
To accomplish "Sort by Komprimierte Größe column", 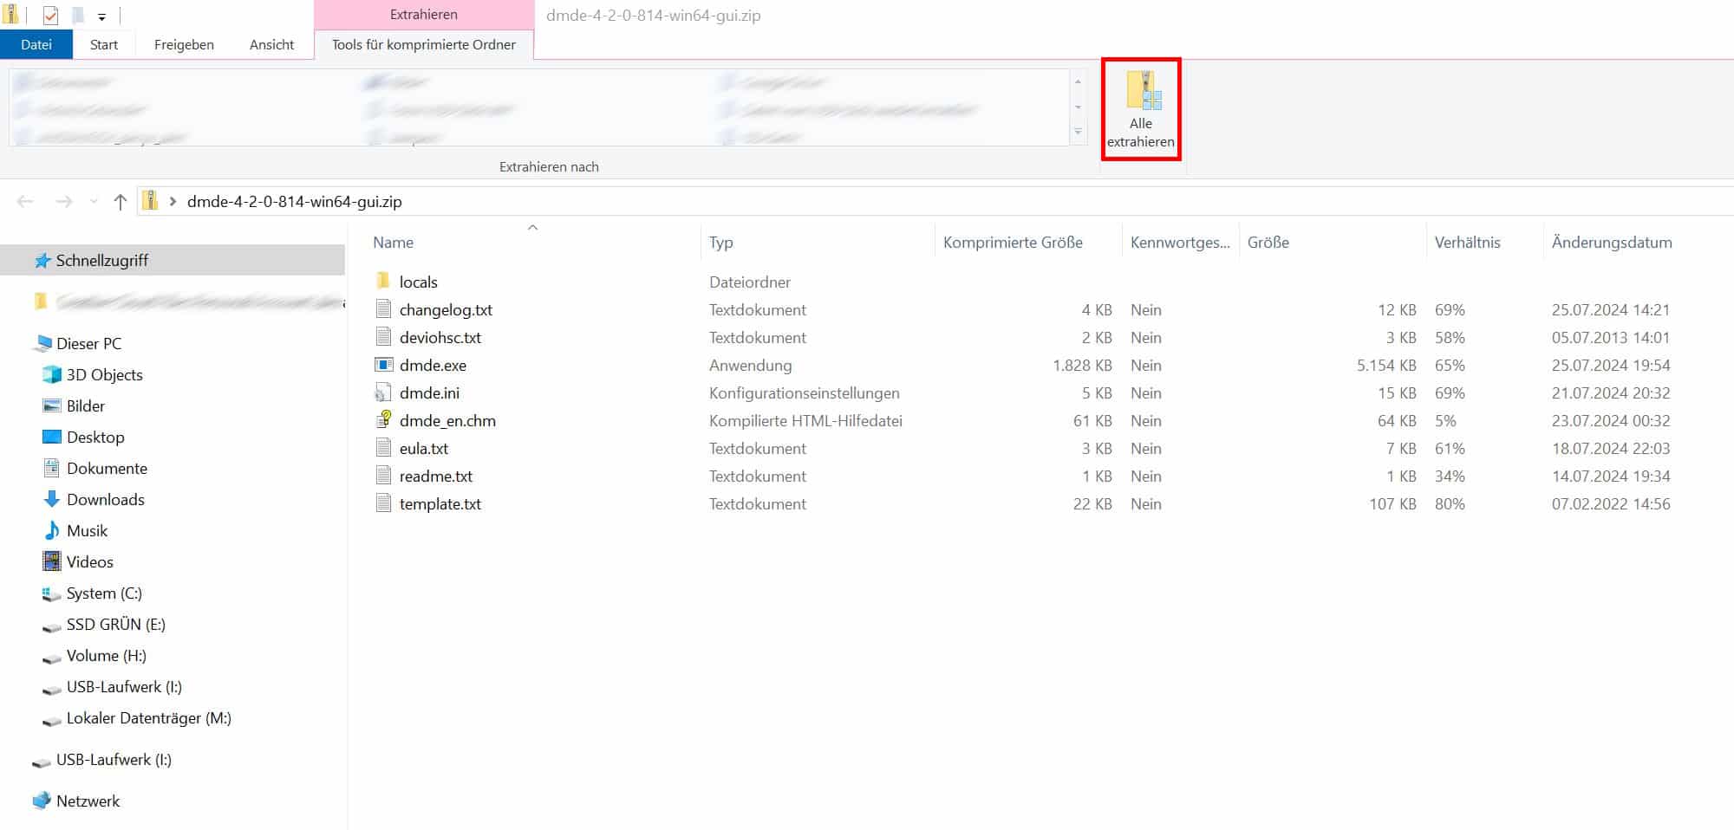I will [1013, 243].
